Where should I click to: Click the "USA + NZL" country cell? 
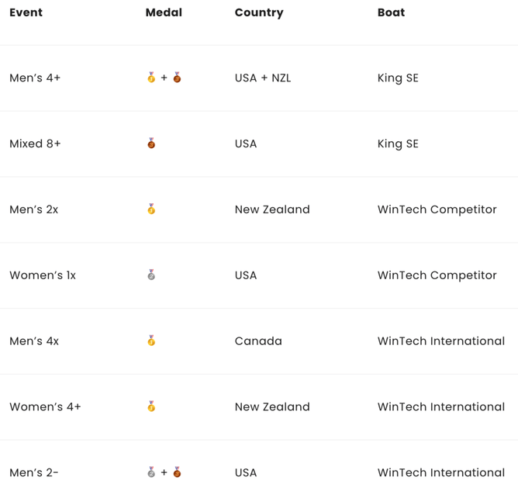click(263, 78)
